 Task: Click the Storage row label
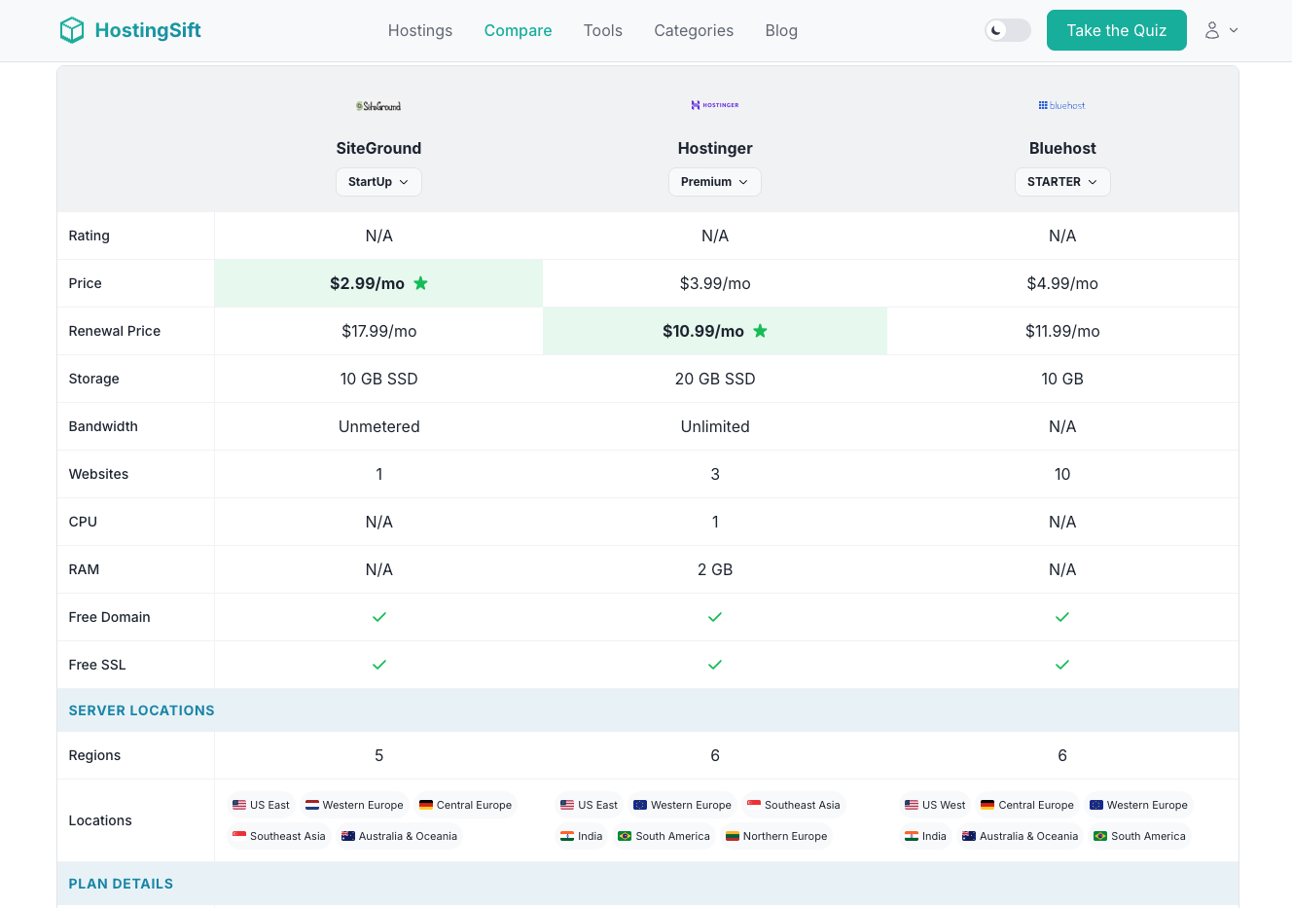pos(93,379)
